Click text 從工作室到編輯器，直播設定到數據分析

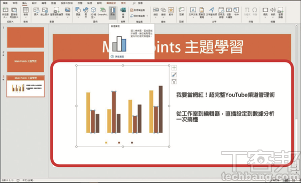click(x=225, y=113)
